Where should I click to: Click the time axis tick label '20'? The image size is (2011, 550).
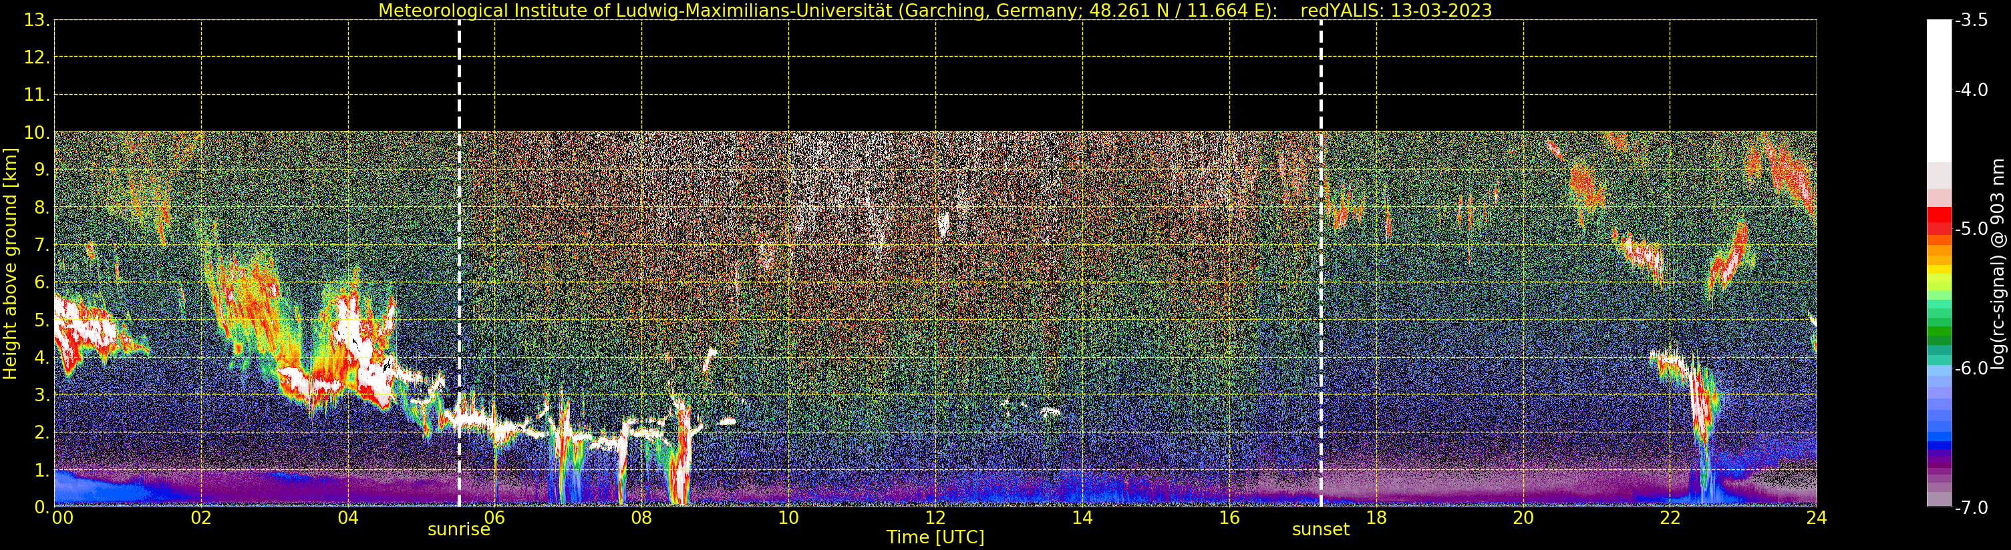[1523, 518]
